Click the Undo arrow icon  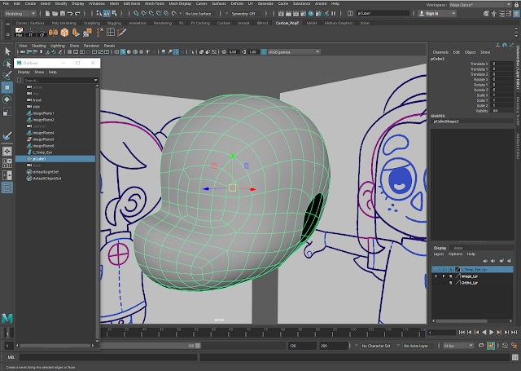click(x=70, y=13)
